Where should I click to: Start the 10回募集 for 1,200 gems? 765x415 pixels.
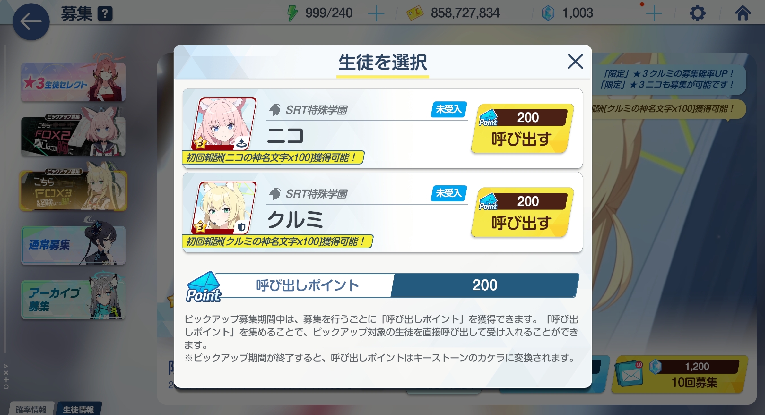coord(680,374)
